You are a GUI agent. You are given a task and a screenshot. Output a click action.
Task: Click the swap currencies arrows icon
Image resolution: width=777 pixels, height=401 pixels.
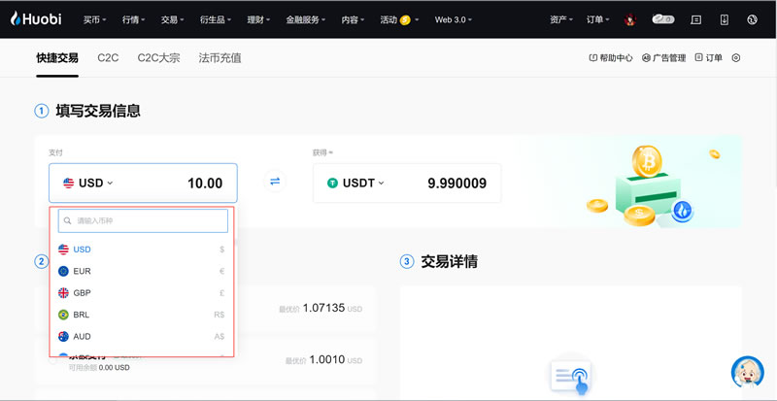(x=275, y=182)
